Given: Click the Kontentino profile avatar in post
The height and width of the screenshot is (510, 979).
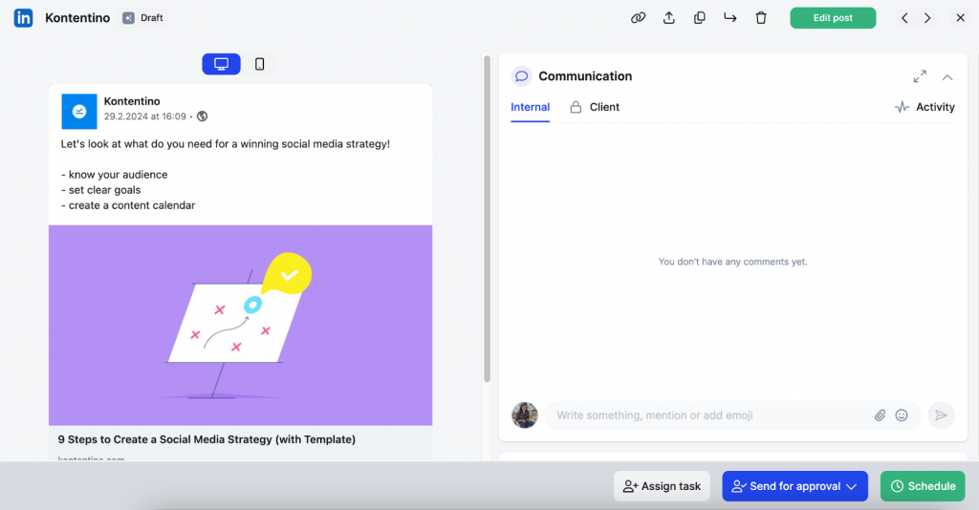Looking at the screenshot, I should [79, 111].
